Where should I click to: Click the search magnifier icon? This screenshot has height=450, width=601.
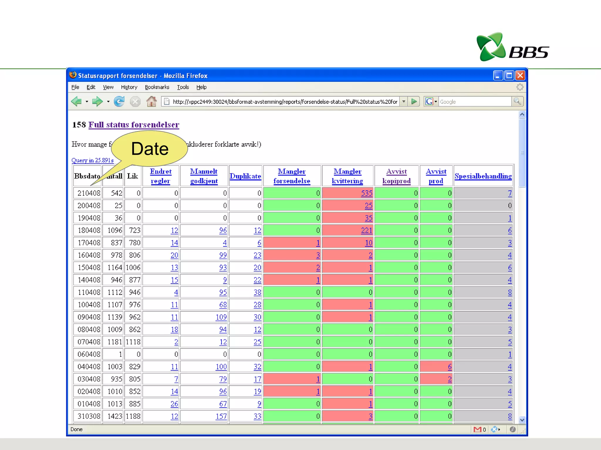(x=517, y=102)
